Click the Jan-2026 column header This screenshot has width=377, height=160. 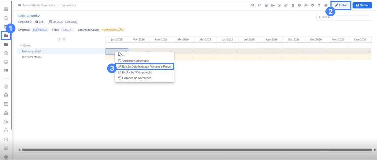[117, 39]
